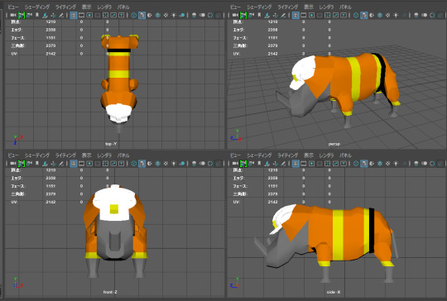The height and width of the screenshot is (301, 447).
Task: Toggle Gate Mask in persp panel toolbar
Action: coord(320,15)
